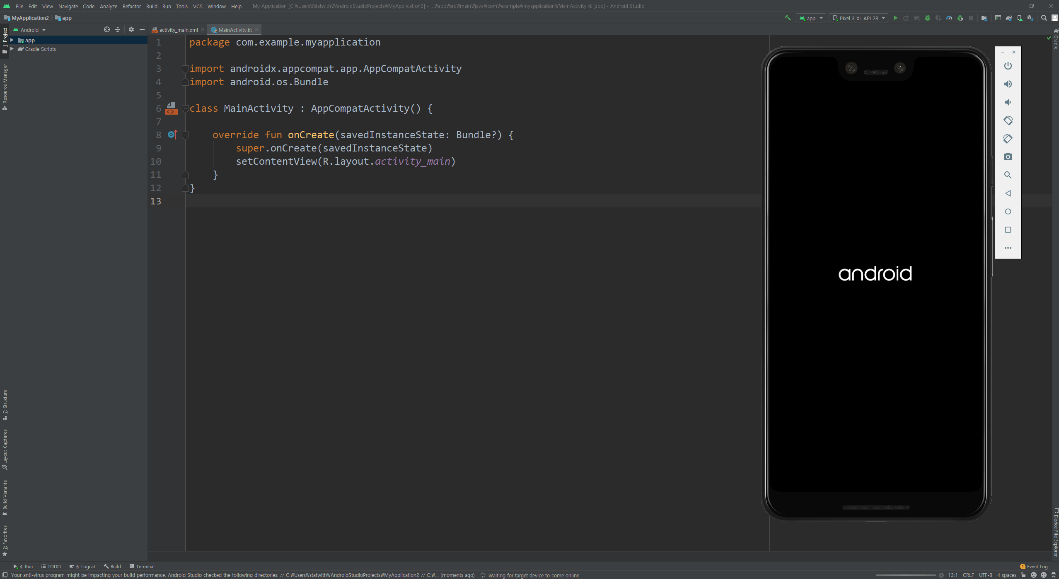
Task: Open Pixel 3 XL API 23 device dropdown
Action: tap(858, 18)
